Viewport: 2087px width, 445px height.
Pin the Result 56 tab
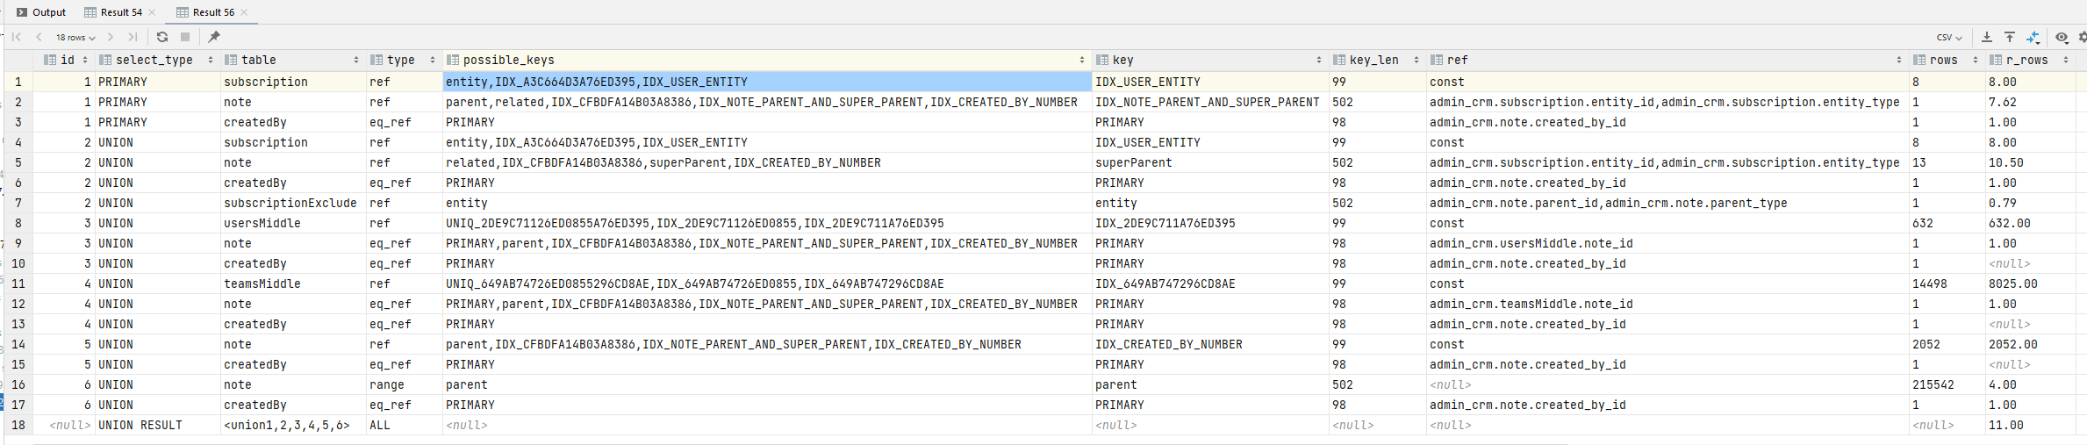pos(214,37)
